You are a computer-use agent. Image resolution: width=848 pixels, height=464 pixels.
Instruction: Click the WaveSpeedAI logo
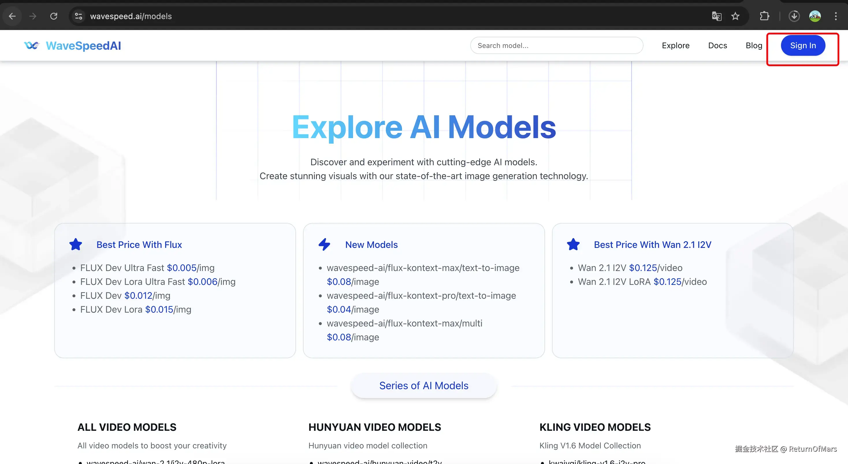point(72,45)
